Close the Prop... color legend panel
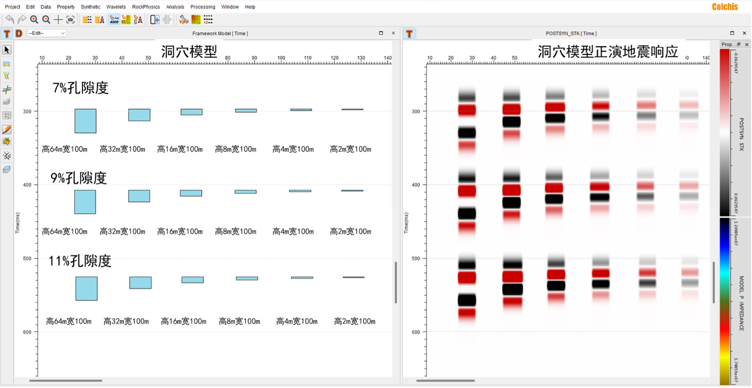This screenshot has height=388, width=752. click(747, 45)
